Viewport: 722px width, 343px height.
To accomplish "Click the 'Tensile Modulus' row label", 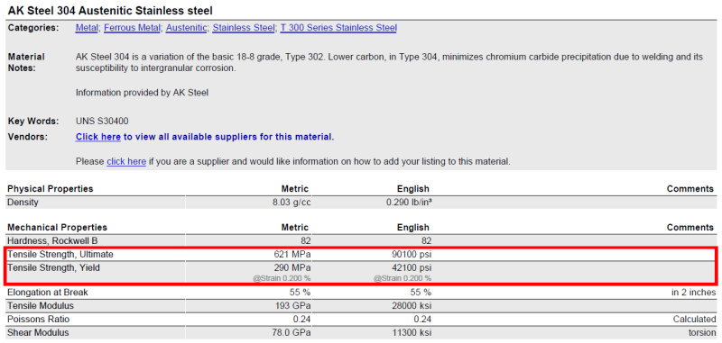I will (41, 305).
